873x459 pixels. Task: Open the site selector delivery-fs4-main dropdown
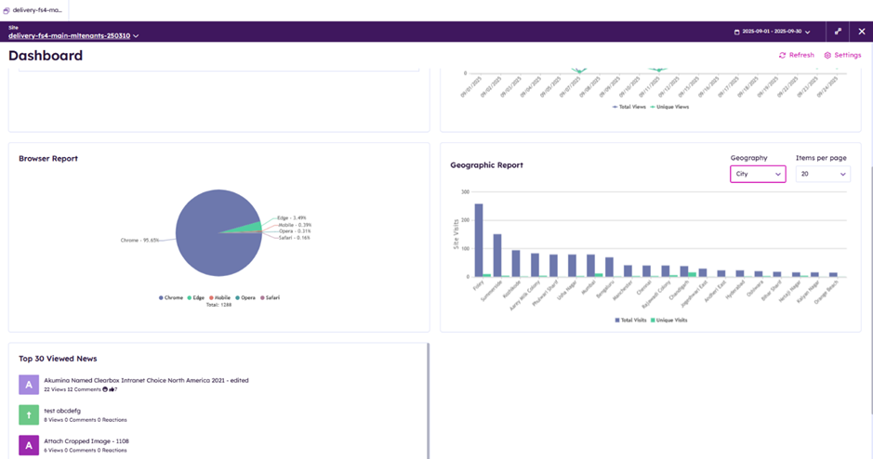pos(74,35)
